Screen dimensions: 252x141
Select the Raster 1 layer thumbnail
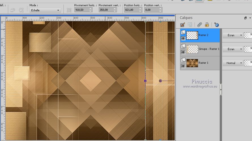click(x=192, y=63)
